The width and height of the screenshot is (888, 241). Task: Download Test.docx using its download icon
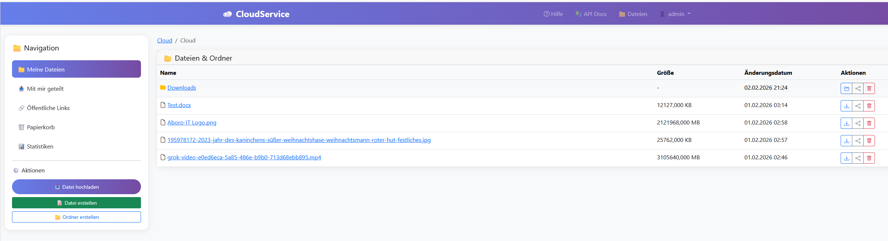[846, 106]
